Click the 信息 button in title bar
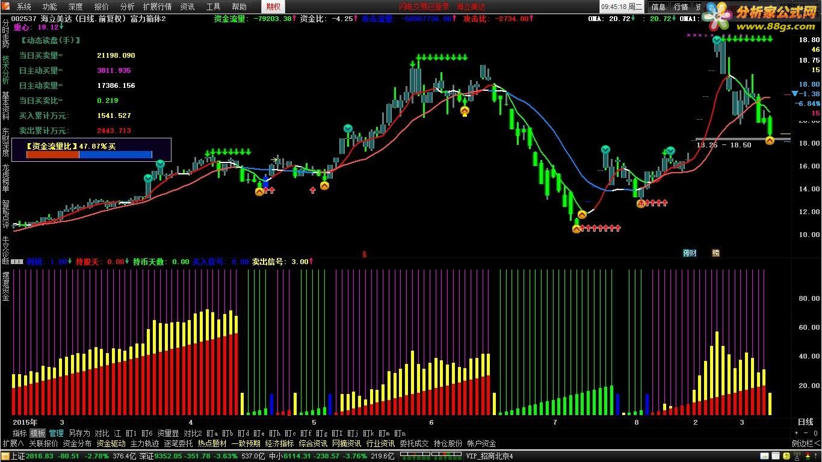The image size is (822, 462). click(x=658, y=7)
